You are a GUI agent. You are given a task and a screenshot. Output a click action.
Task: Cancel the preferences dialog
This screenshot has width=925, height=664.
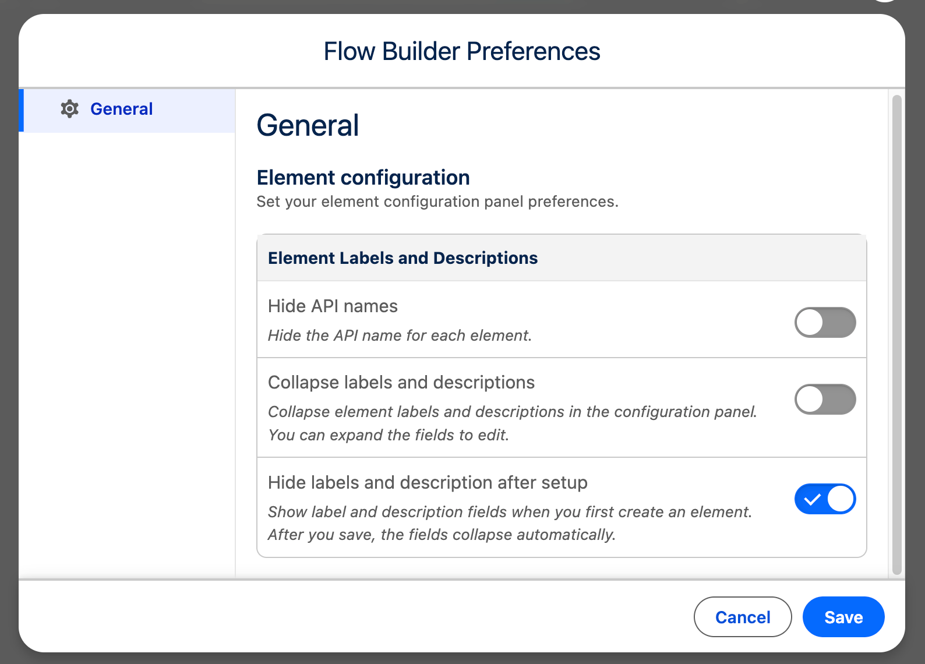(743, 617)
